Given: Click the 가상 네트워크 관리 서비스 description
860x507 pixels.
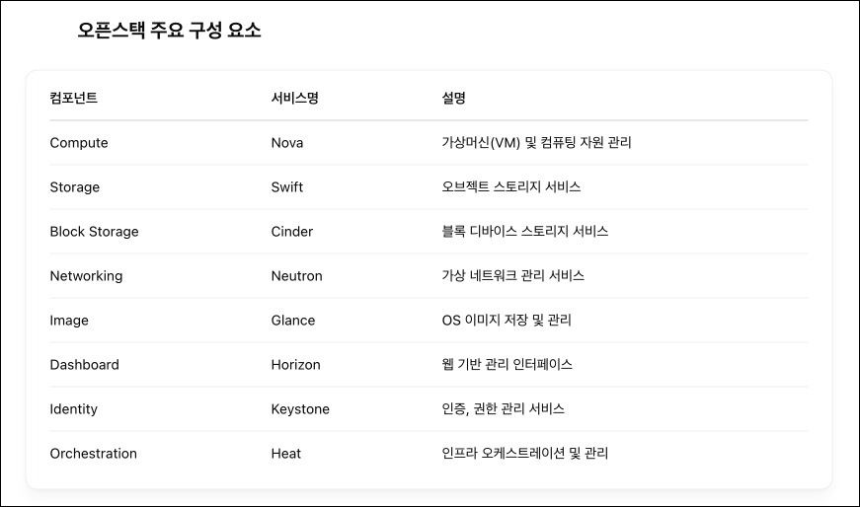Looking at the screenshot, I should [512, 276].
